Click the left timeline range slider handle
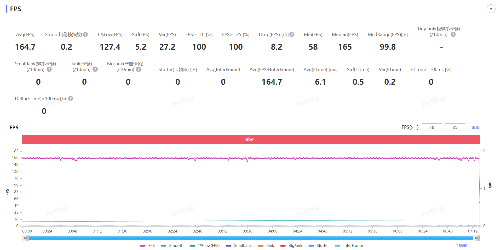501x250 pixels. coord(25,238)
